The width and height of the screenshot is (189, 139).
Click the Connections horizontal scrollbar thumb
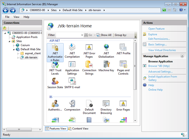tap(19, 130)
